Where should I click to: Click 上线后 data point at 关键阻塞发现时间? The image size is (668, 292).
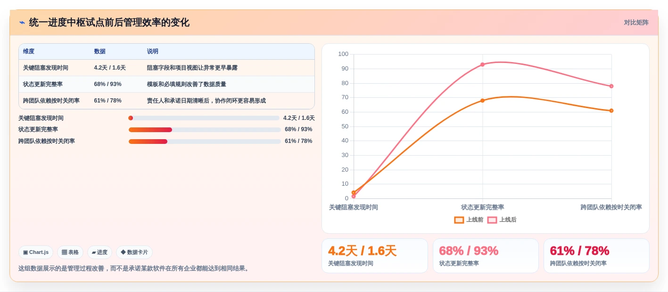point(354,196)
